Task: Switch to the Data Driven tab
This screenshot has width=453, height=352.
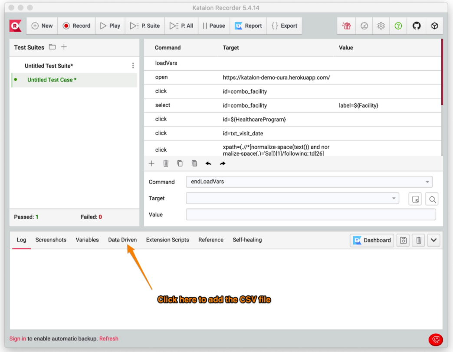Action: coord(122,240)
